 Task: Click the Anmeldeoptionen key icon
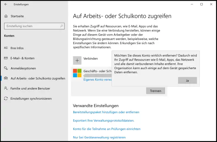pos(6,68)
